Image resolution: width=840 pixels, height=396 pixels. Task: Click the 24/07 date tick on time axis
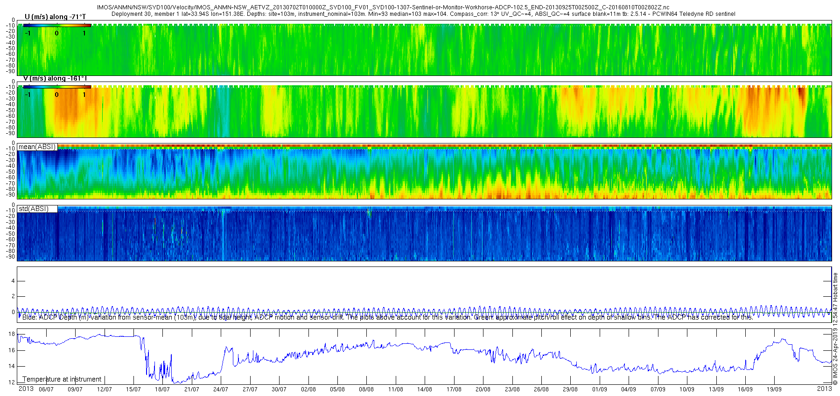[x=221, y=389]
